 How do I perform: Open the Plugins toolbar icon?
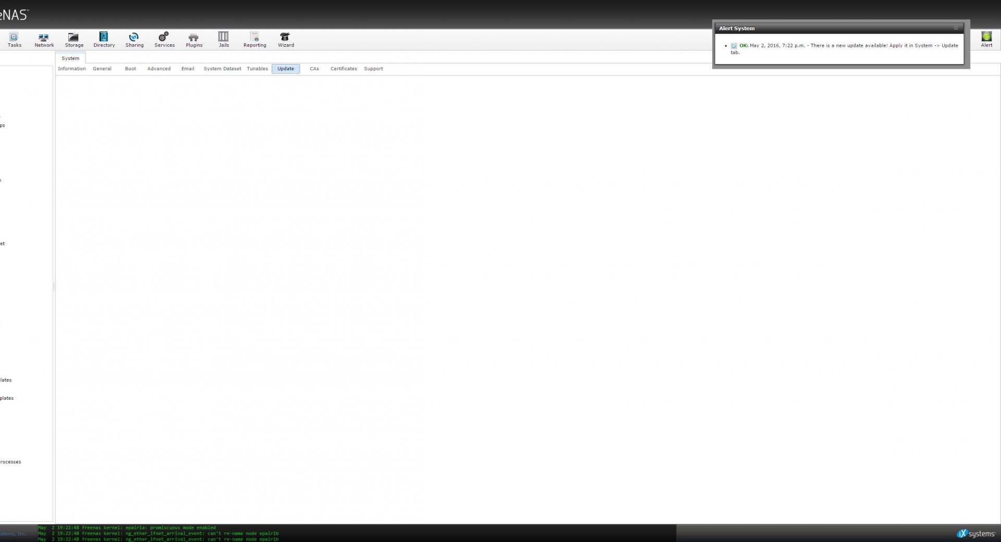click(194, 40)
